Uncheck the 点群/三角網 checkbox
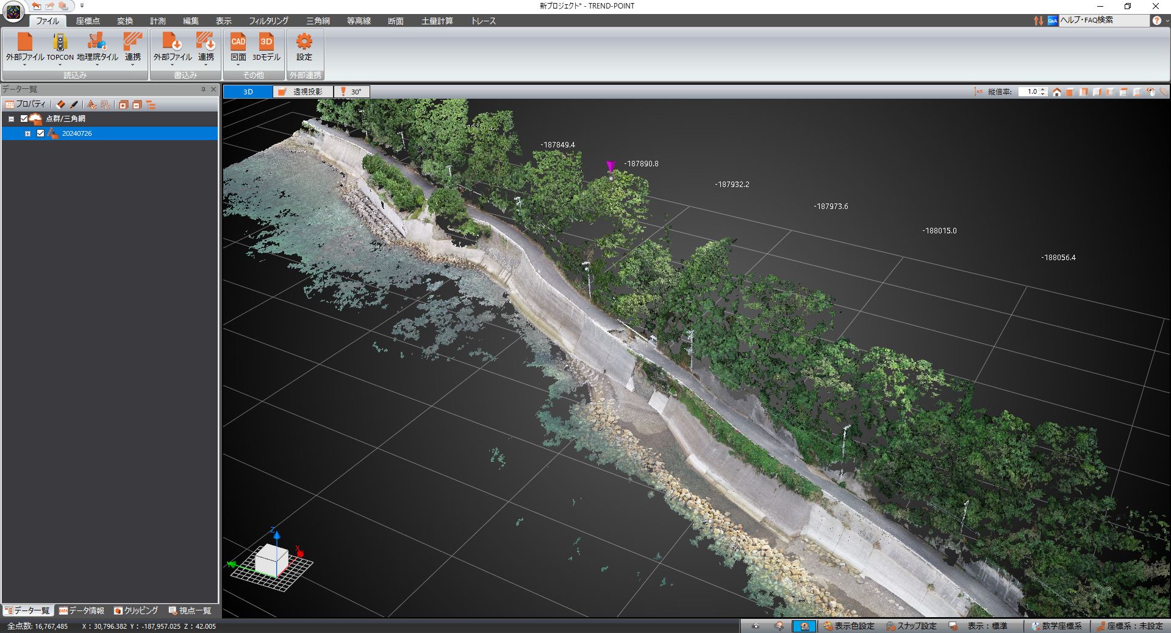The height and width of the screenshot is (633, 1171). tap(24, 119)
